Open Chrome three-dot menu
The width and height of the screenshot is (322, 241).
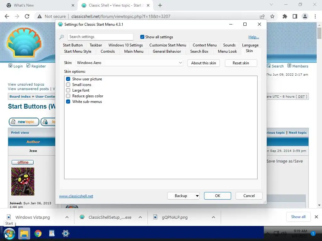(x=315, y=16)
